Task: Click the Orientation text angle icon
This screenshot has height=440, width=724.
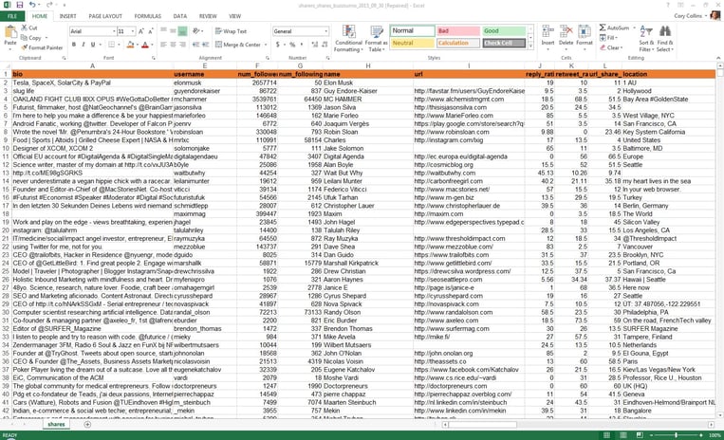Action: (196, 31)
